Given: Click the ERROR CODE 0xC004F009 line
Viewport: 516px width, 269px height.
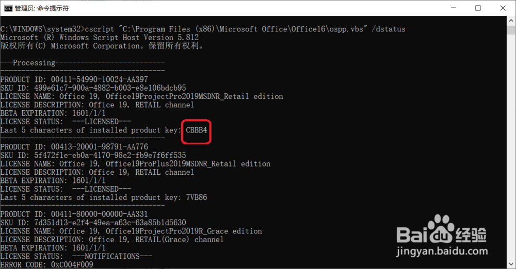Looking at the screenshot, I should click(46, 265).
